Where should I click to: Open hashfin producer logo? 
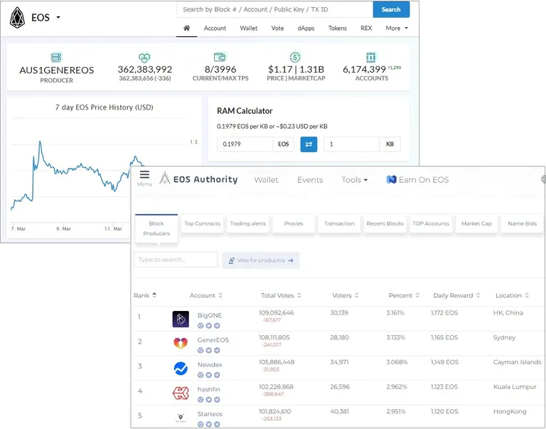[181, 393]
